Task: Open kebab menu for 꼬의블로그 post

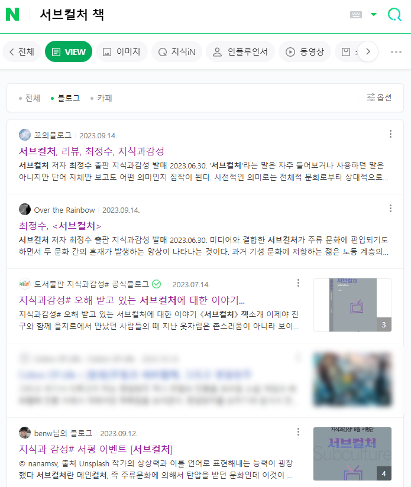Action: point(390,134)
